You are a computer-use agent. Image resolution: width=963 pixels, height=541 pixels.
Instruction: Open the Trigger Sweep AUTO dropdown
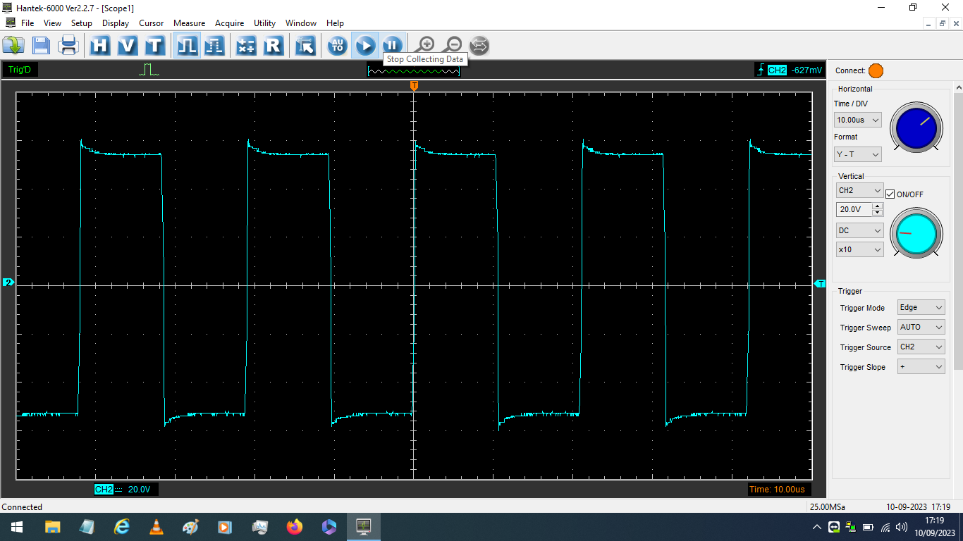[921, 327]
